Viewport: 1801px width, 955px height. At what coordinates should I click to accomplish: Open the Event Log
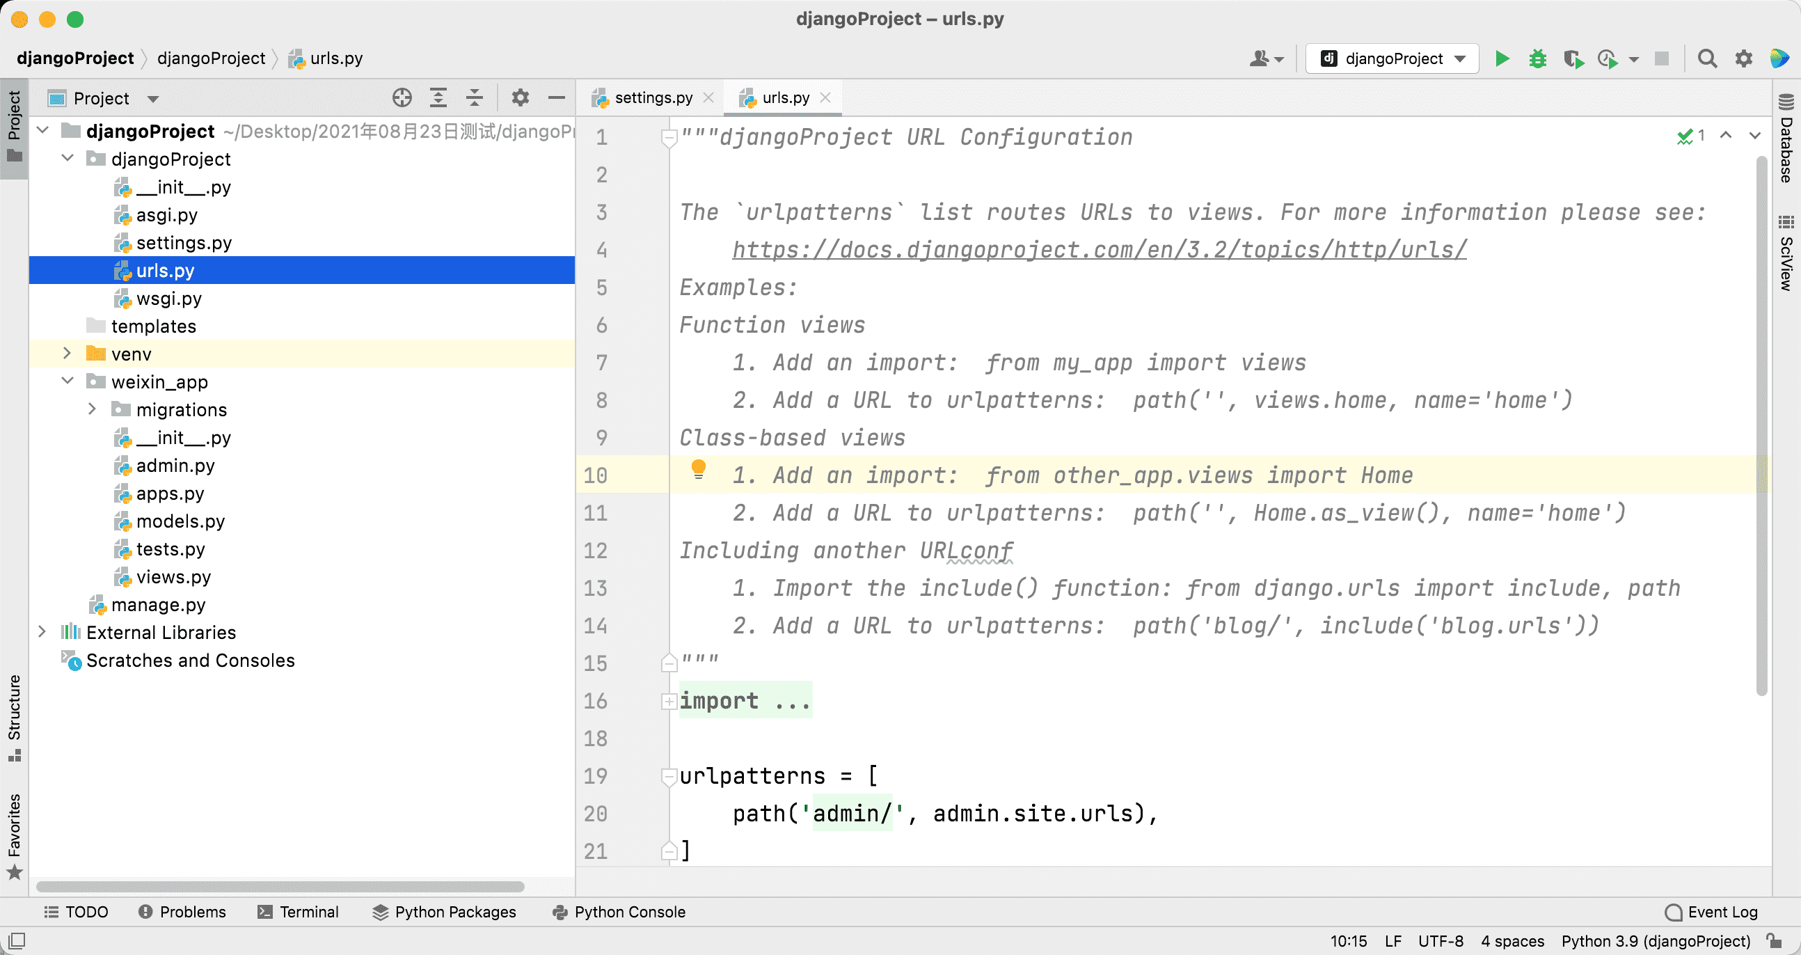(1711, 912)
